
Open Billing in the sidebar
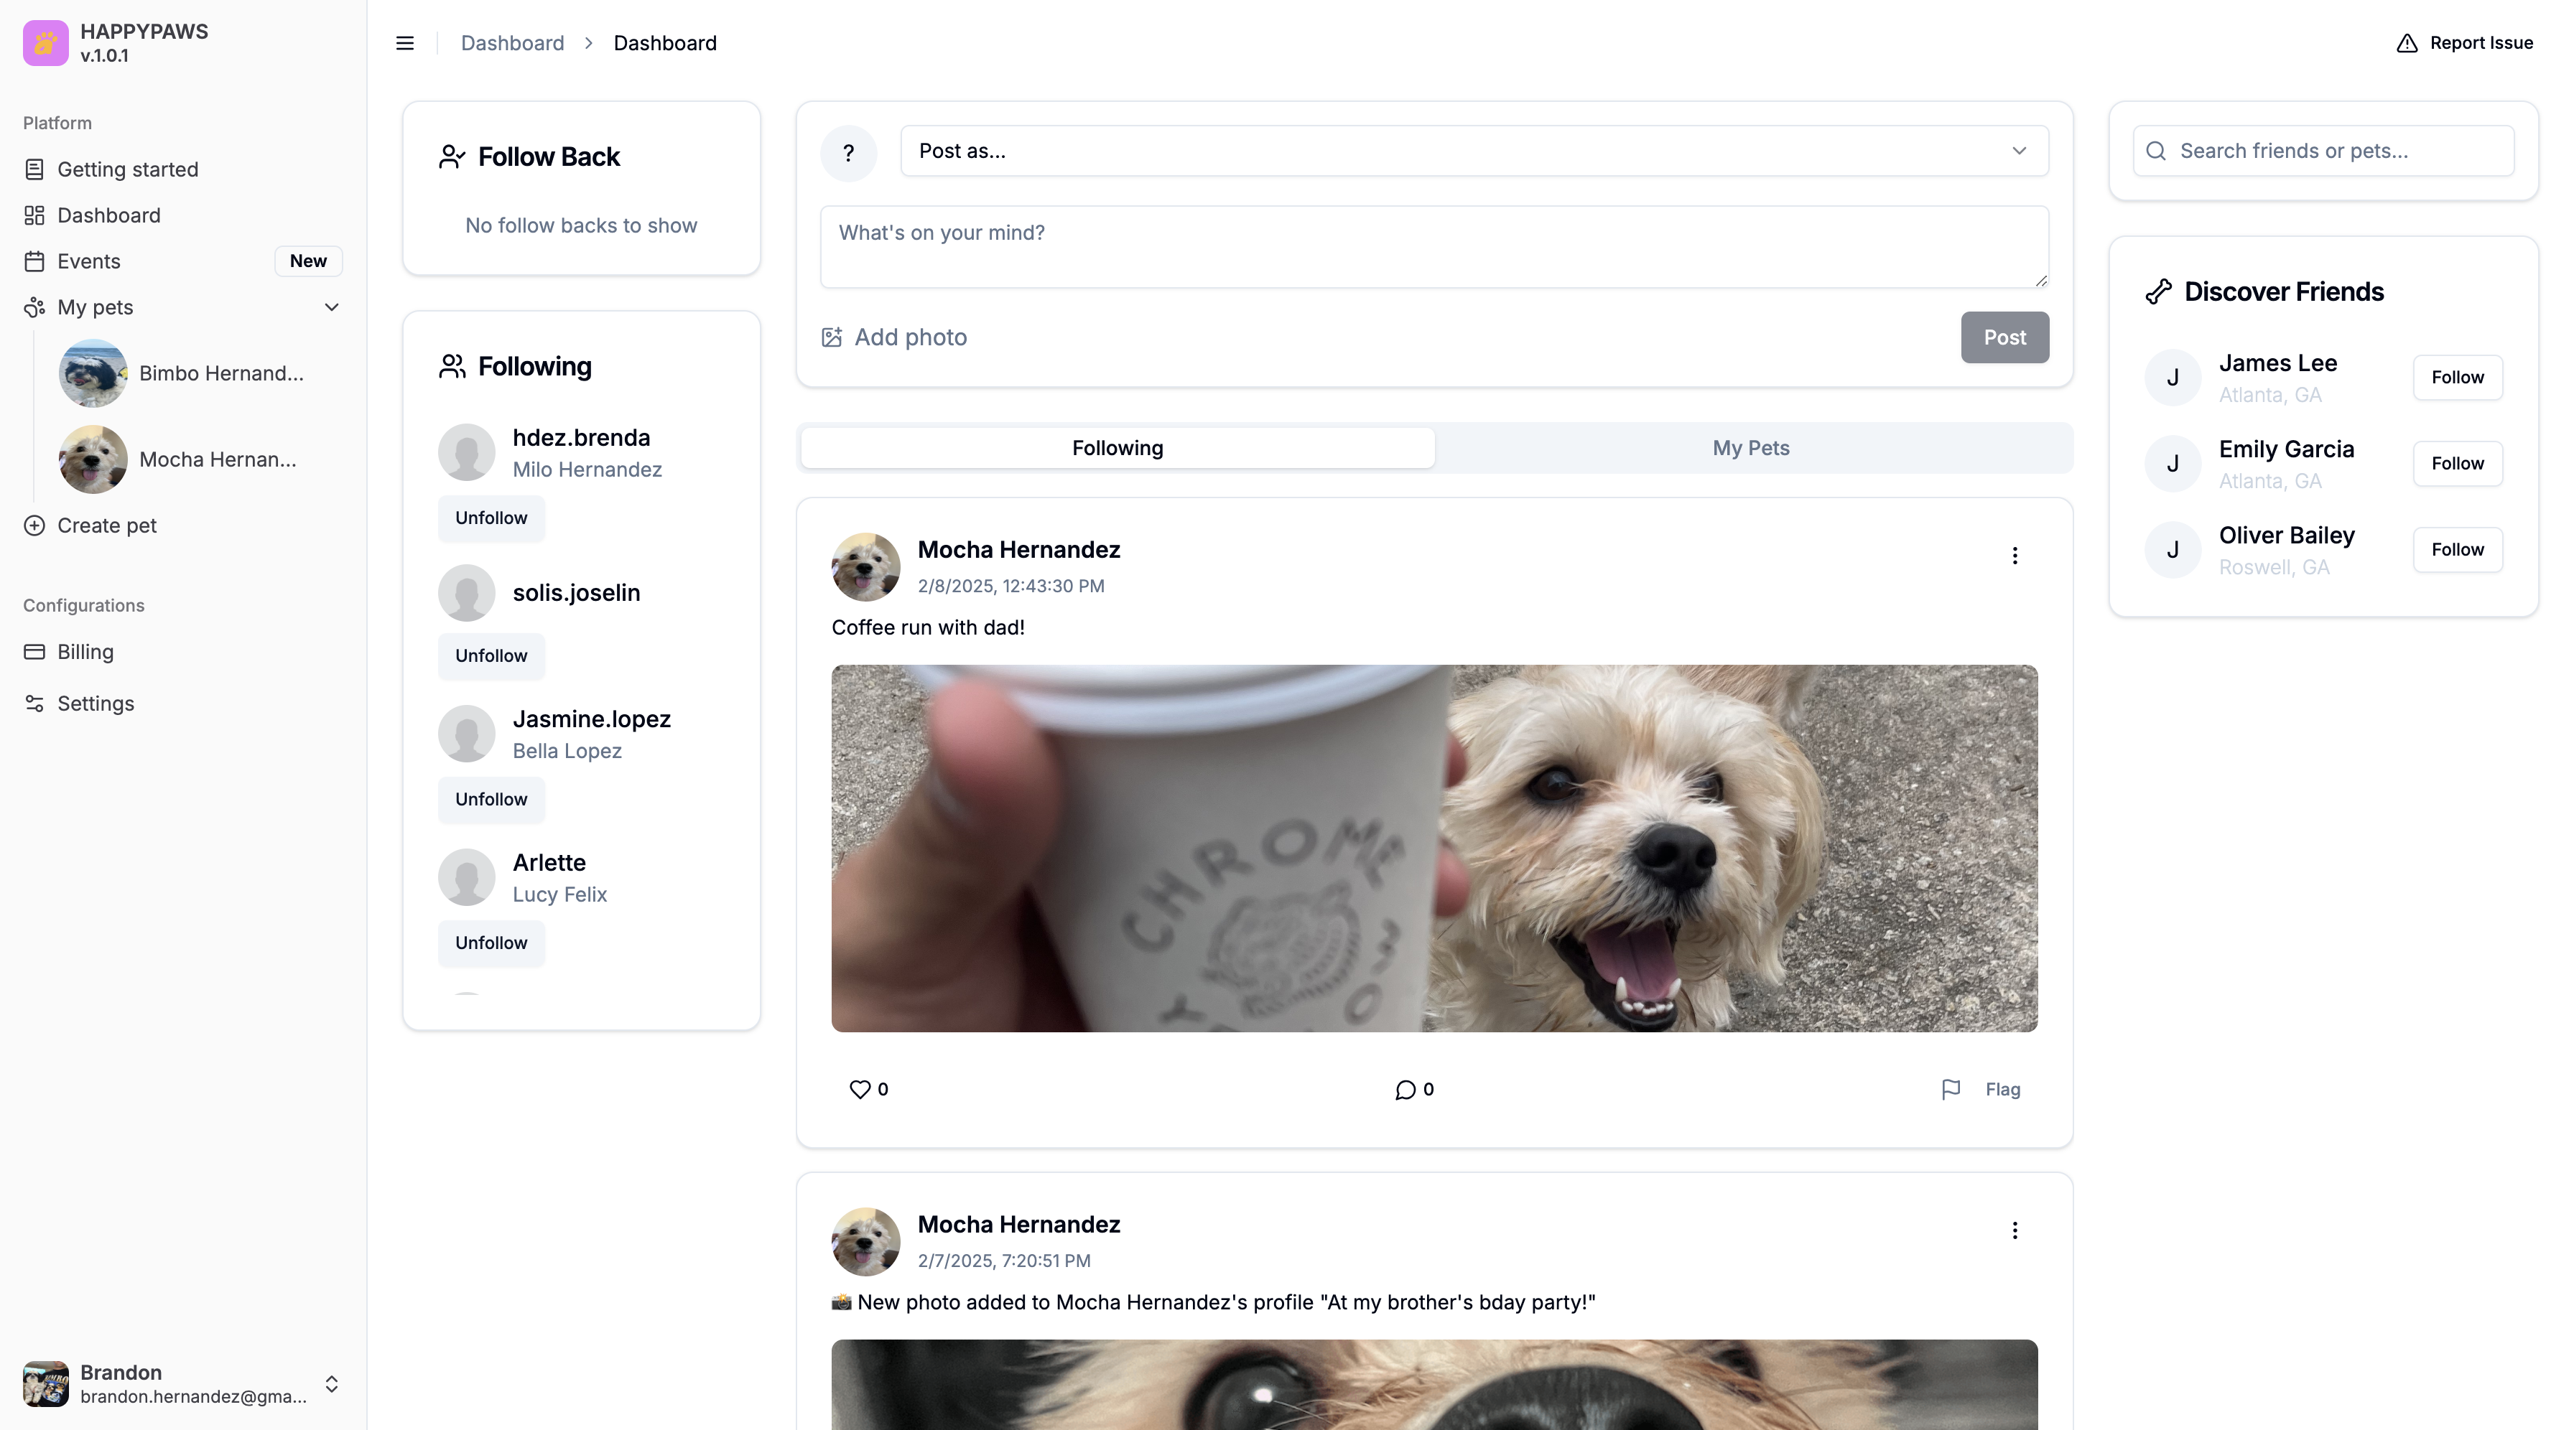click(x=182, y=652)
